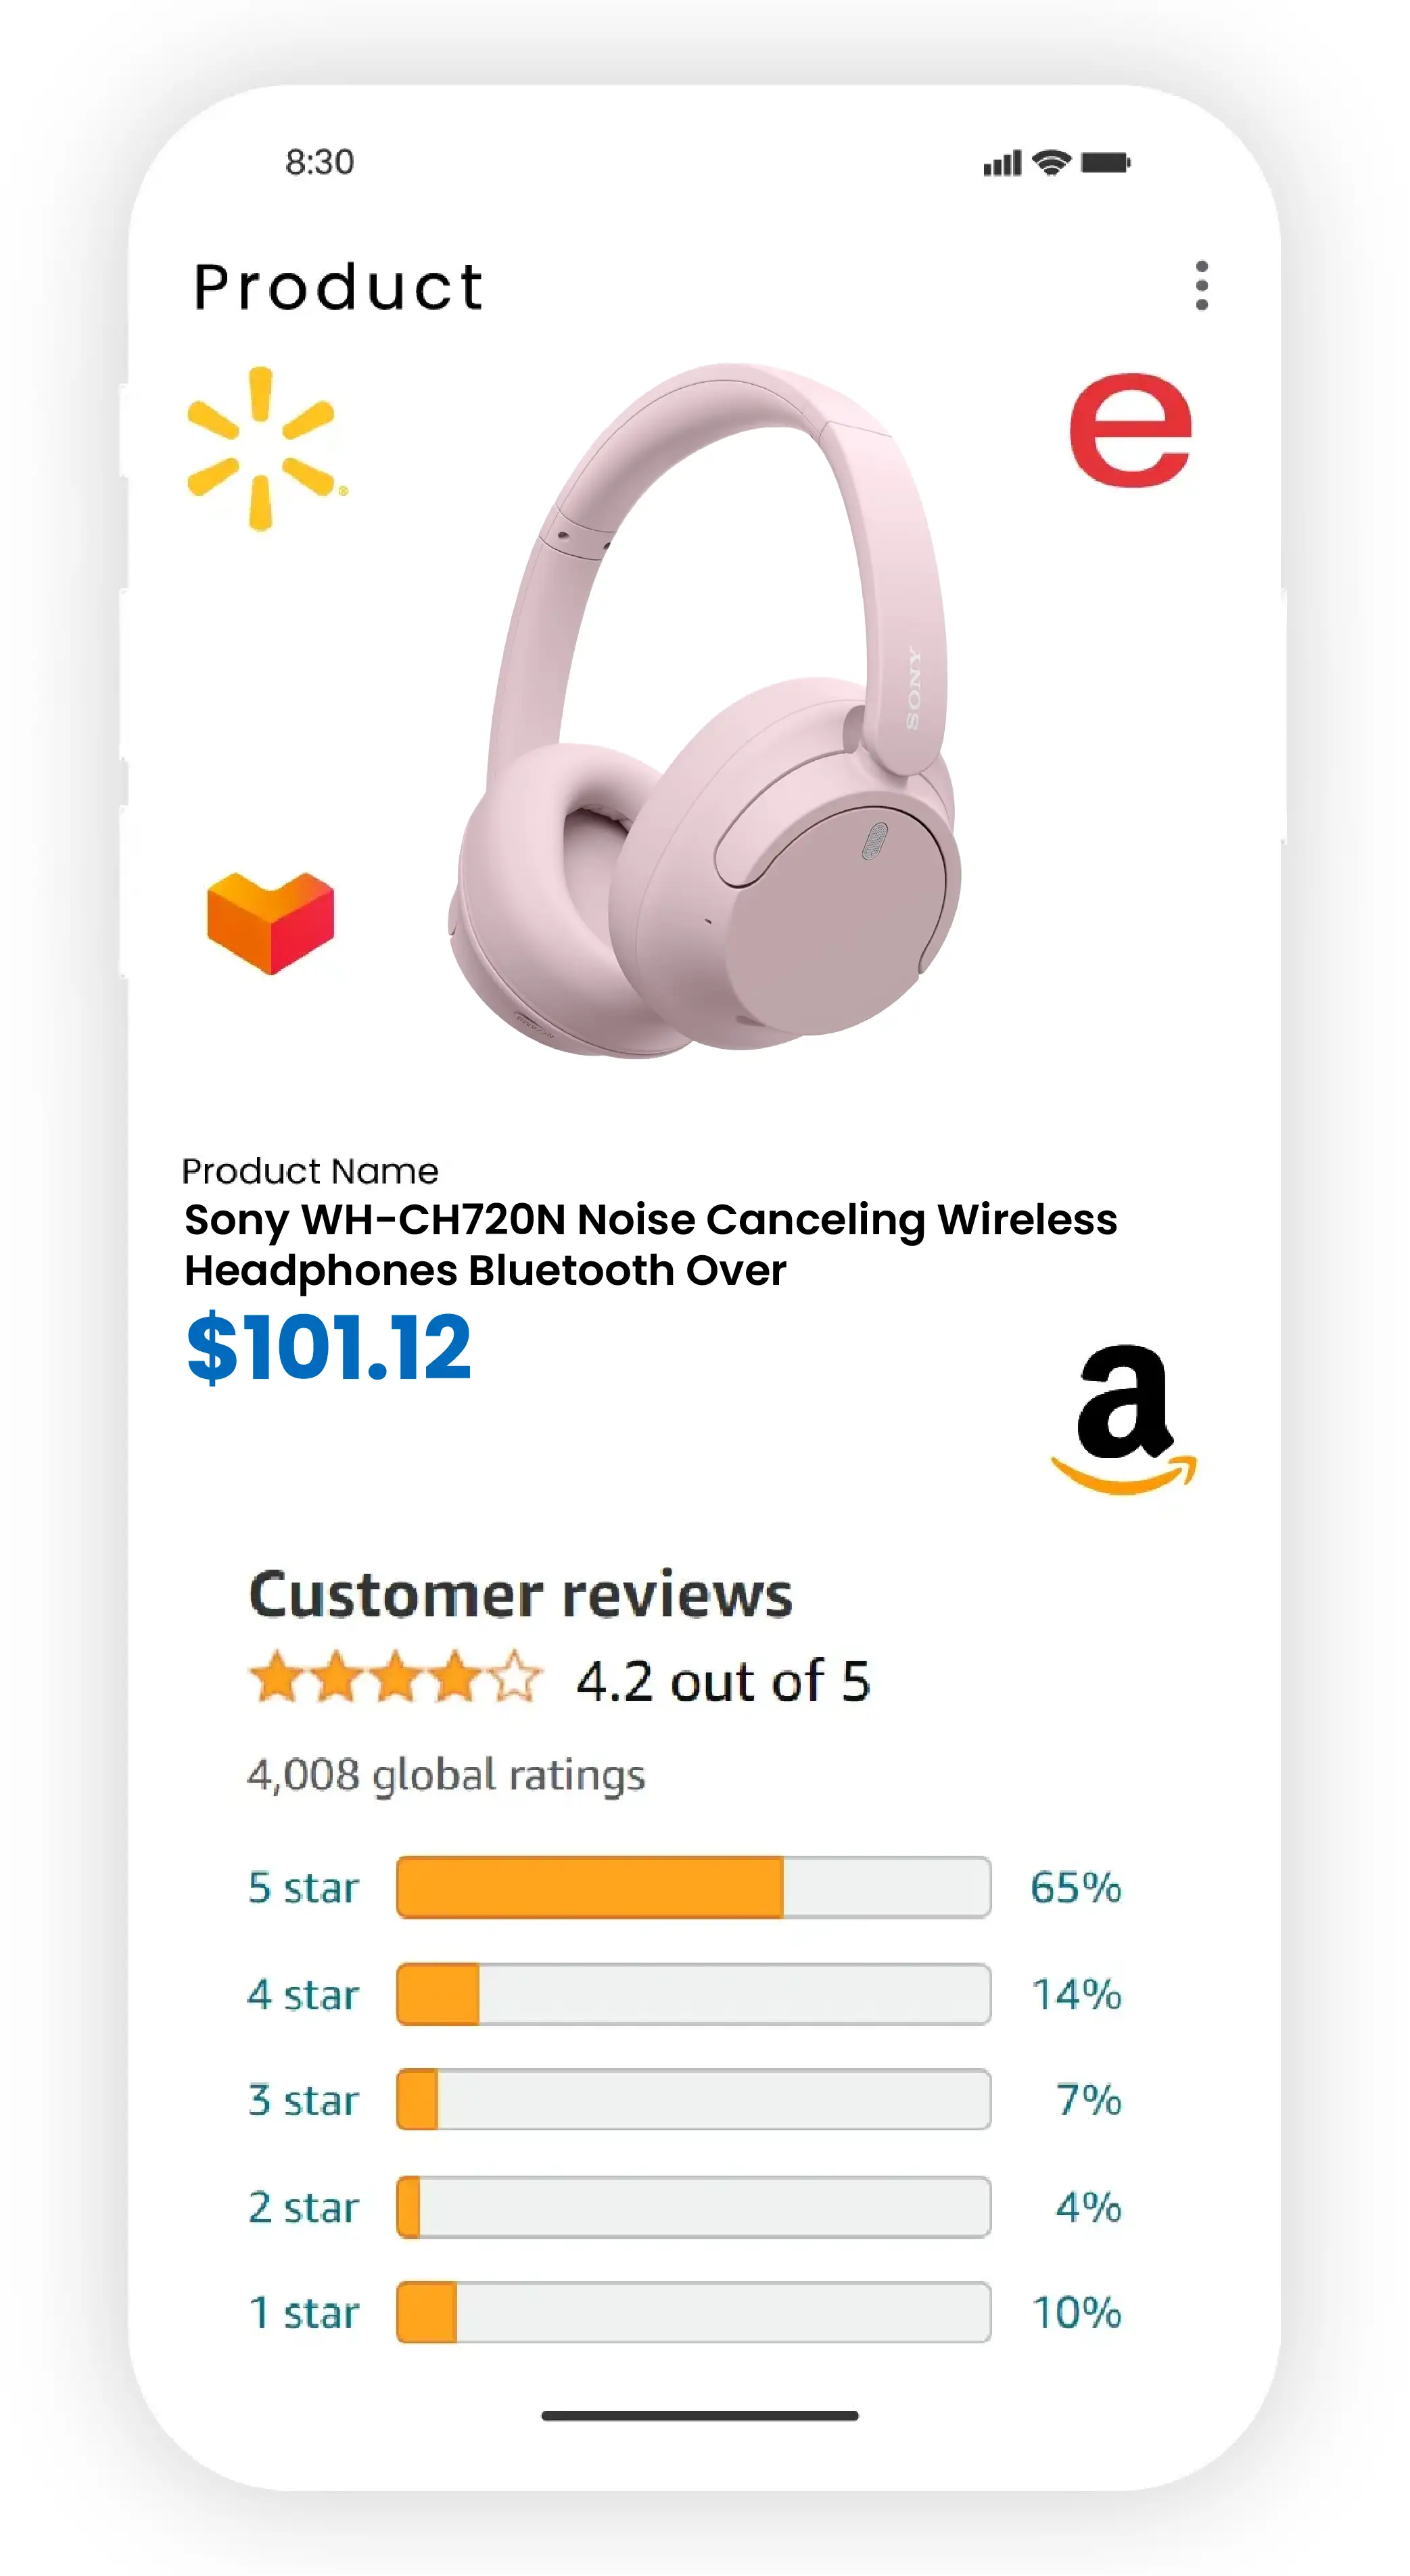This screenshot has height=2576, width=1410.
Task: Click the 4,008 global ratings text
Action: click(446, 1775)
